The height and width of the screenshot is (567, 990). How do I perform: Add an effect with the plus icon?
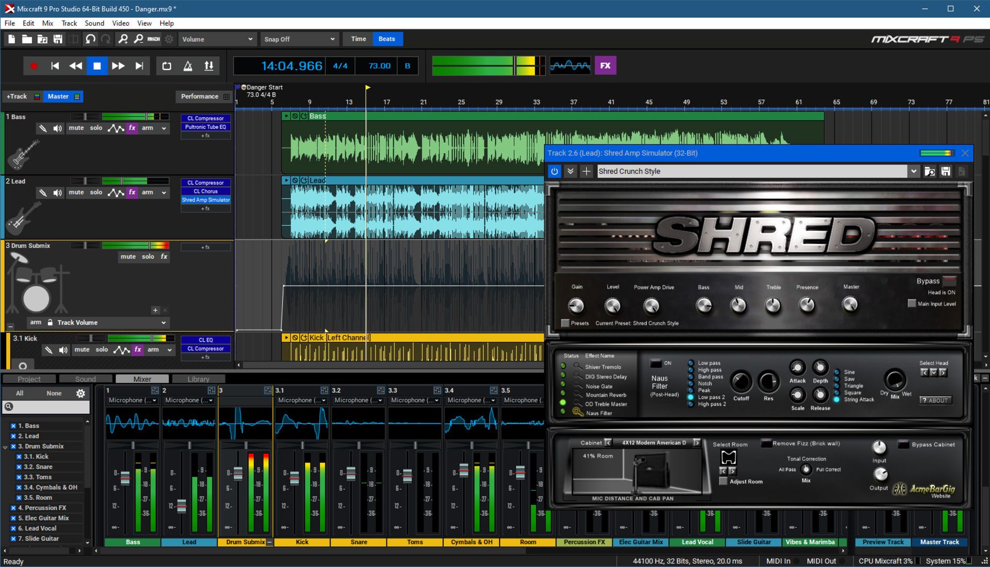click(x=586, y=171)
